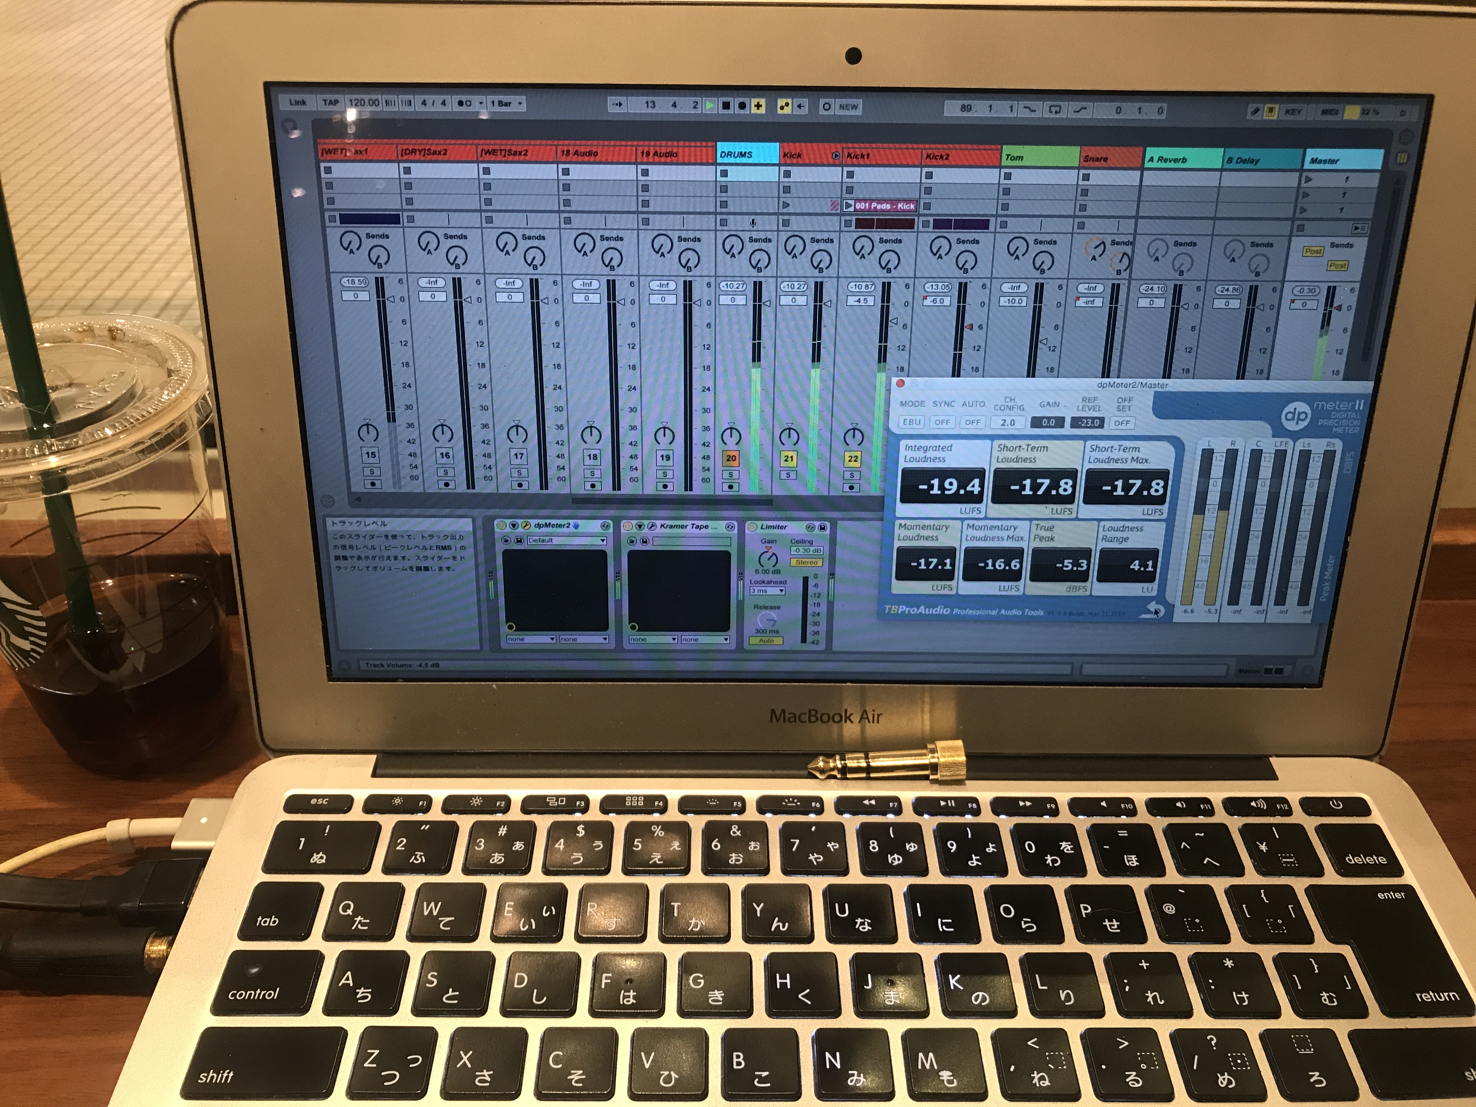Viewport: 1476px width, 1107px height.
Task: Start playback with the Play button
Action: [x=710, y=105]
